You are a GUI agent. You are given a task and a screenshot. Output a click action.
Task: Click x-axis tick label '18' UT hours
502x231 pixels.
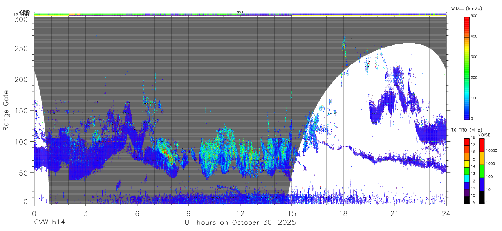pyautogui.click(x=343, y=213)
